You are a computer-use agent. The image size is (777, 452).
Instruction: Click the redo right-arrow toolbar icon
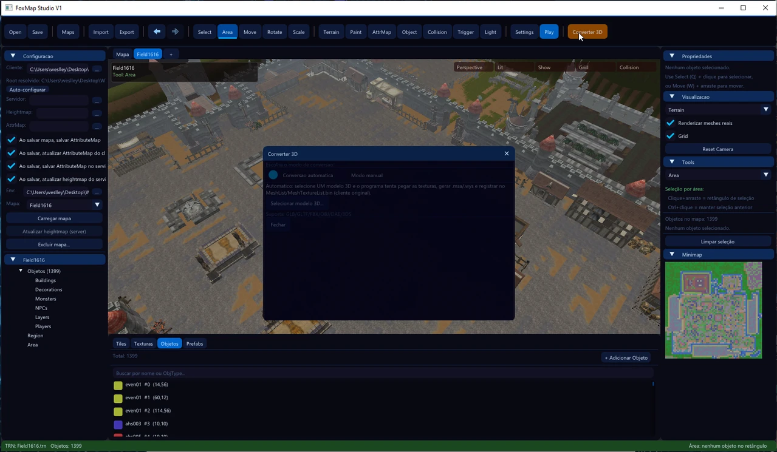pyautogui.click(x=175, y=32)
